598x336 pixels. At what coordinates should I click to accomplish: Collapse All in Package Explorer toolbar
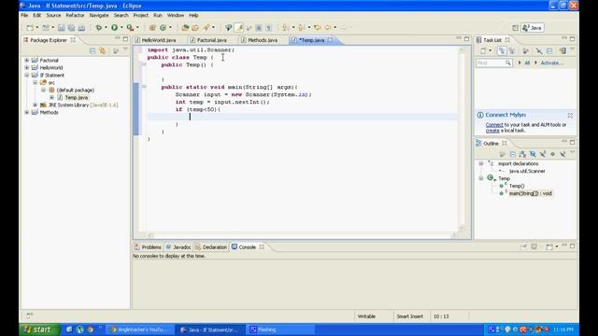click(x=93, y=50)
